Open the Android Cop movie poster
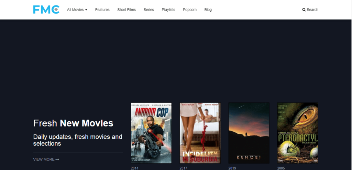This screenshot has height=170, width=352. [151, 133]
